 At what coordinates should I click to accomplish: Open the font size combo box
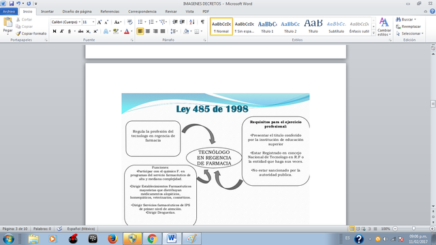tap(89, 22)
